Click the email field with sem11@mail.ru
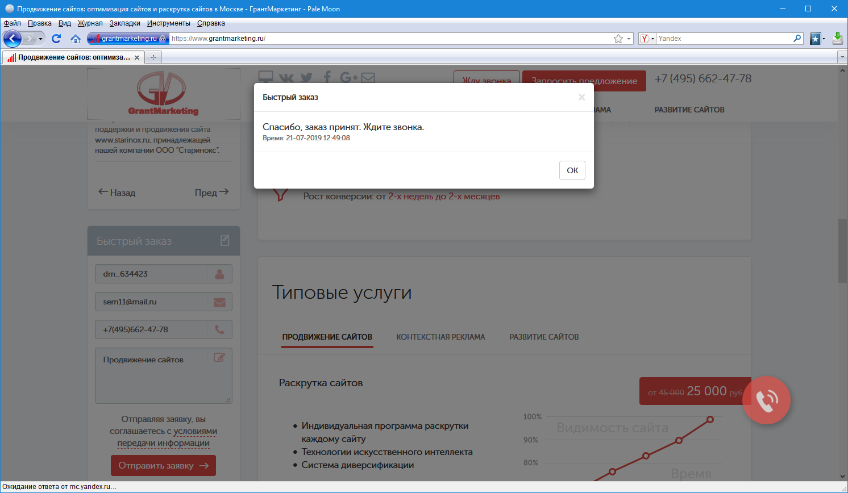 (x=164, y=302)
